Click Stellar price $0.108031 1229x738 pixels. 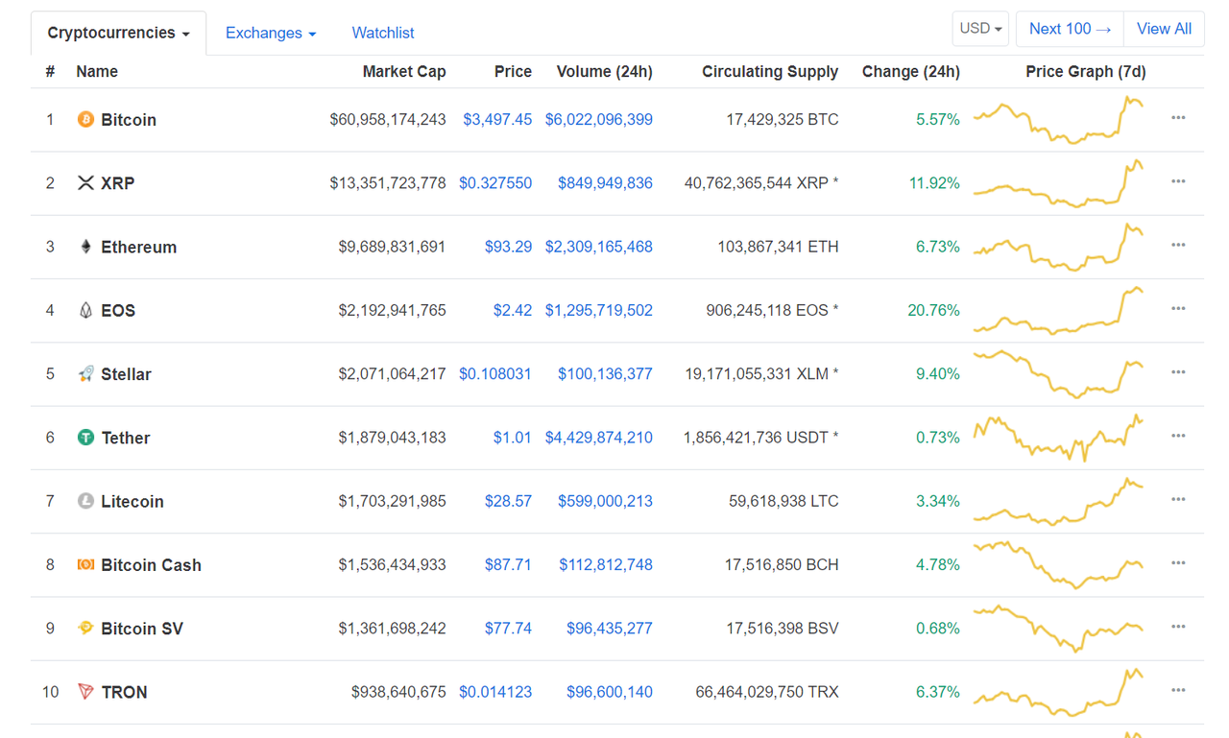(x=495, y=374)
